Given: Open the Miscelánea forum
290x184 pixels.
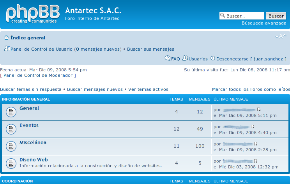Looking at the screenshot, I should (33, 143).
